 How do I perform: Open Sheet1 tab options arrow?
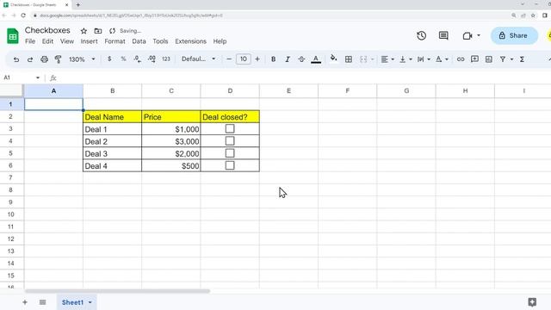[x=90, y=302]
